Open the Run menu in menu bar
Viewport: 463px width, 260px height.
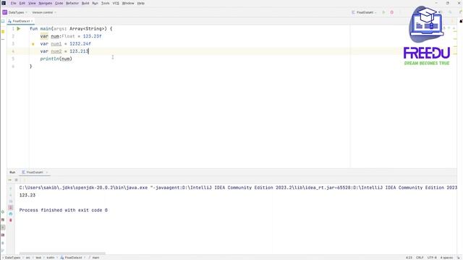[x=95, y=3]
